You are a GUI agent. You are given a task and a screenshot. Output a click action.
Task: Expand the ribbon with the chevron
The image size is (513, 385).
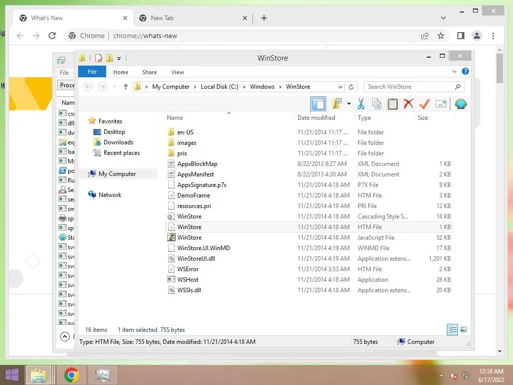[x=454, y=71]
